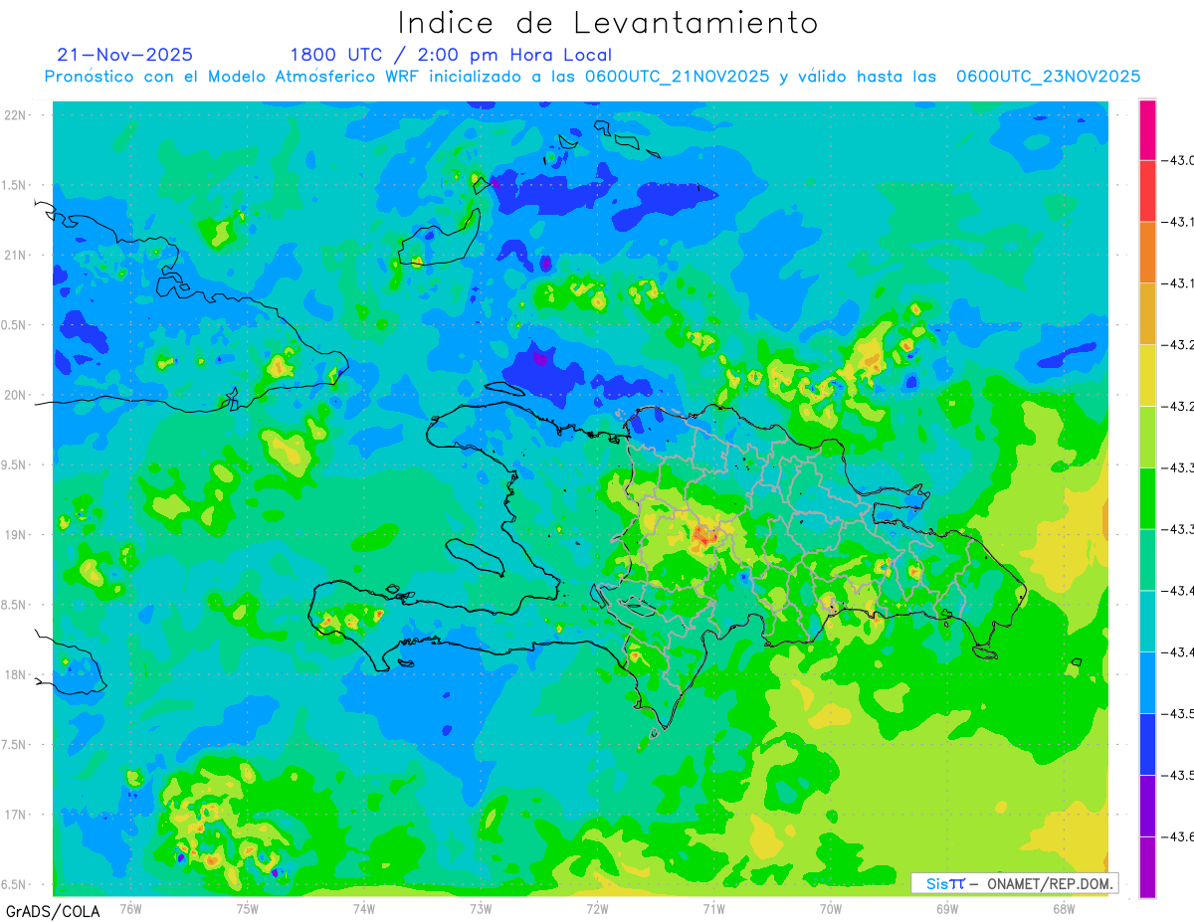Pick the gold swatch in the color bar
Image resolution: width=1194 pixels, height=922 pixels.
click(x=1147, y=313)
